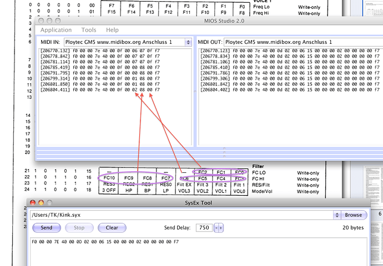This screenshot has width=383, height=266.
Task: Click the Send Delay value field
Action: tap(204, 228)
